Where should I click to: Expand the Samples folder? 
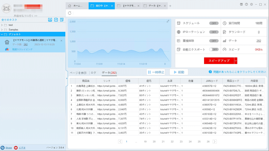point(2,30)
